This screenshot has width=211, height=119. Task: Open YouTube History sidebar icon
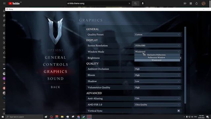[x=4, y=38]
